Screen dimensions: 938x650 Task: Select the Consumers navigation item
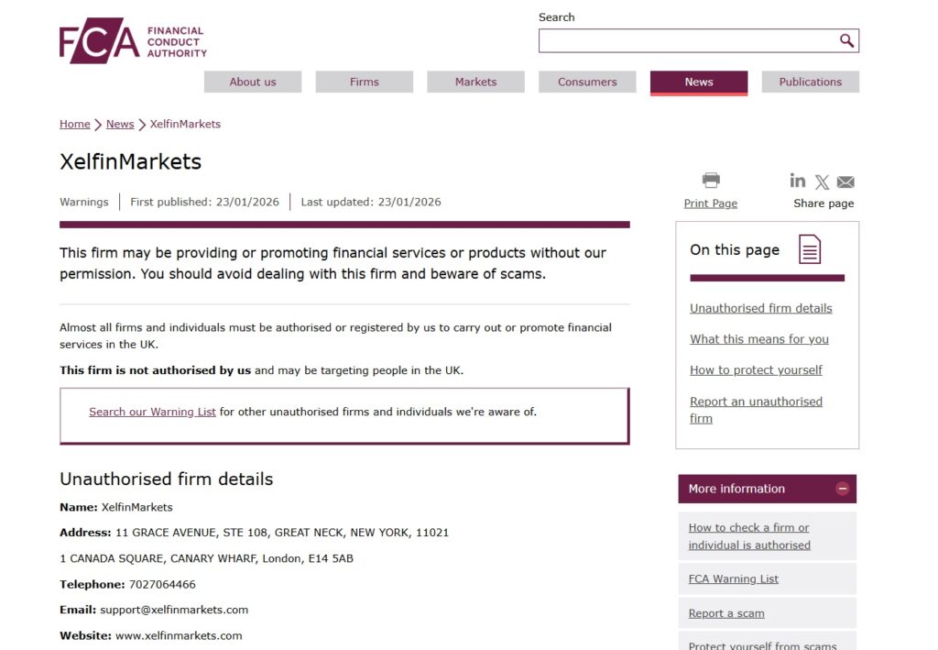586,82
